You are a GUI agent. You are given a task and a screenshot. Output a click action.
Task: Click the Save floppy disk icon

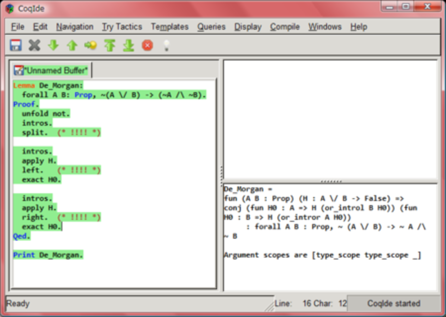(15, 45)
